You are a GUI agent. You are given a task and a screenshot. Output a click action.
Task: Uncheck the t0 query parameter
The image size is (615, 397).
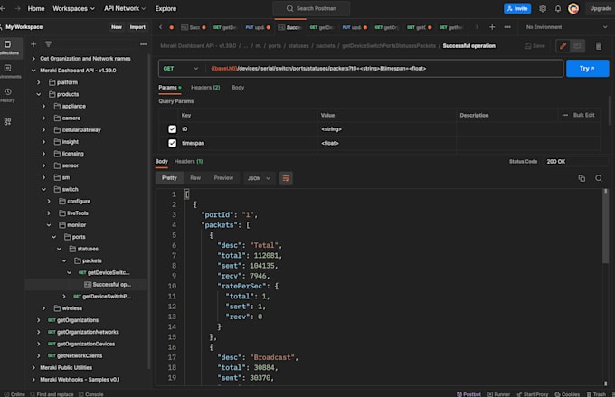(x=172, y=129)
